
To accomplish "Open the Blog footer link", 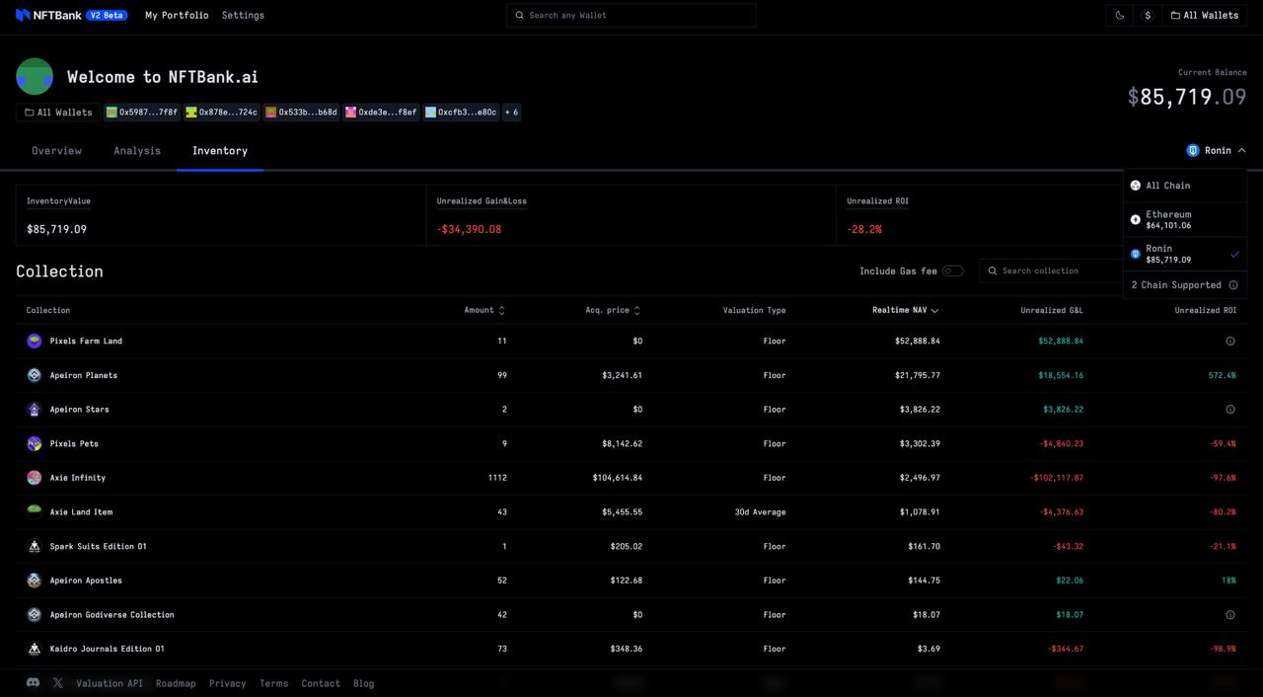I will (363, 683).
